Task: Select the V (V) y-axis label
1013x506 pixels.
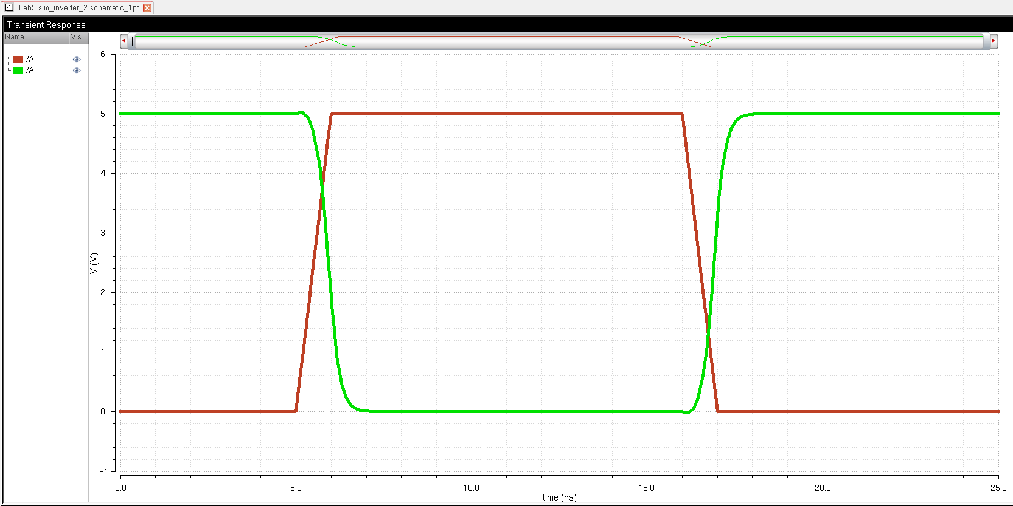Action: click(x=93, y=263)
